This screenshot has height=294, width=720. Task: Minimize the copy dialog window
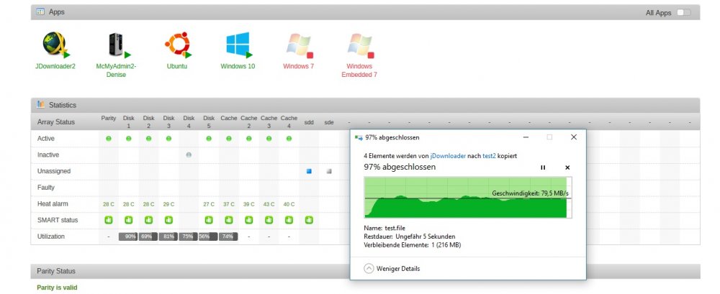(526, 137)
